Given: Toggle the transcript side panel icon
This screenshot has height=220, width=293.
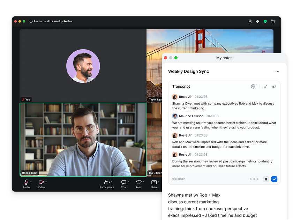Looking at the screenshot, I should [274, 86].
